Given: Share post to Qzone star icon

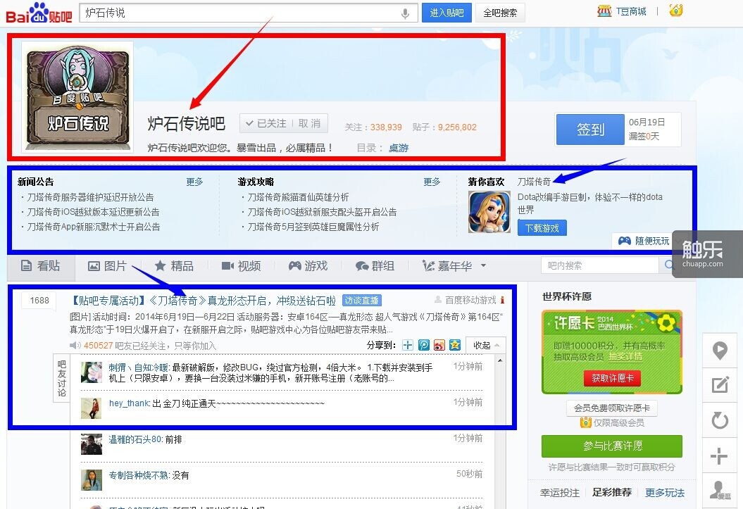Looking at the screenshot, I should (455, 345).
